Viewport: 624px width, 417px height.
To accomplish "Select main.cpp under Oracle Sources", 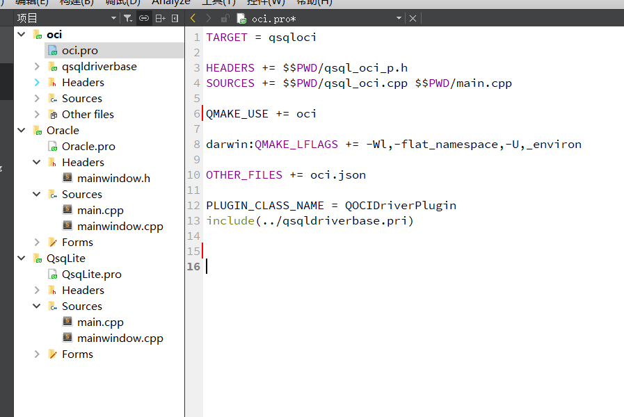I will [x=100, y=211].
